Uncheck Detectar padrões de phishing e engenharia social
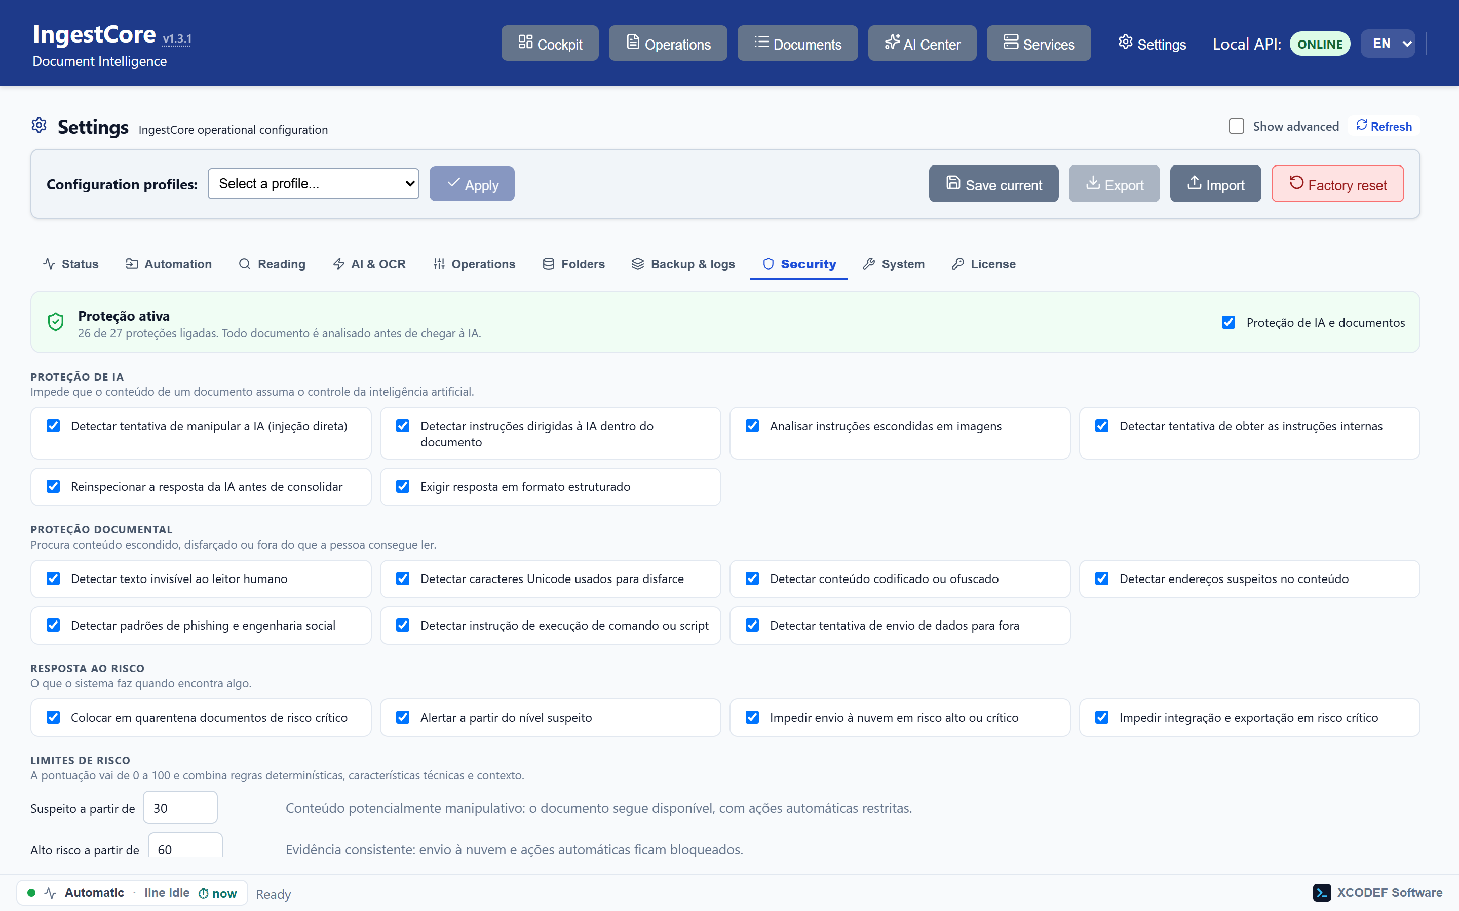Image resolution: width=1459 pixels, height=911 pixels. pyautogui.click(x=53, y=625)
